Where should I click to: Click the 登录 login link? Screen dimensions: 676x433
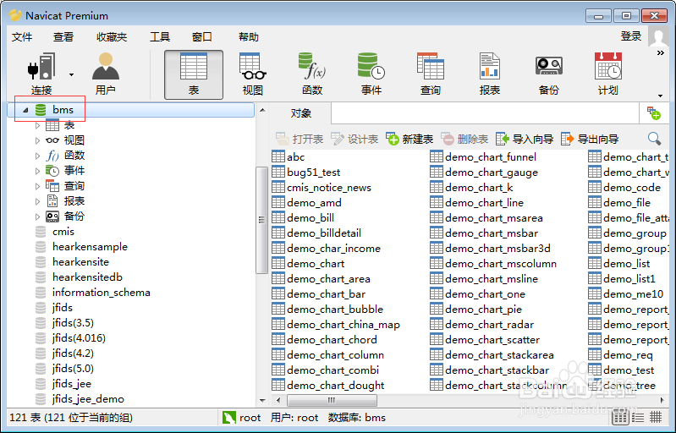click(631, 36)
